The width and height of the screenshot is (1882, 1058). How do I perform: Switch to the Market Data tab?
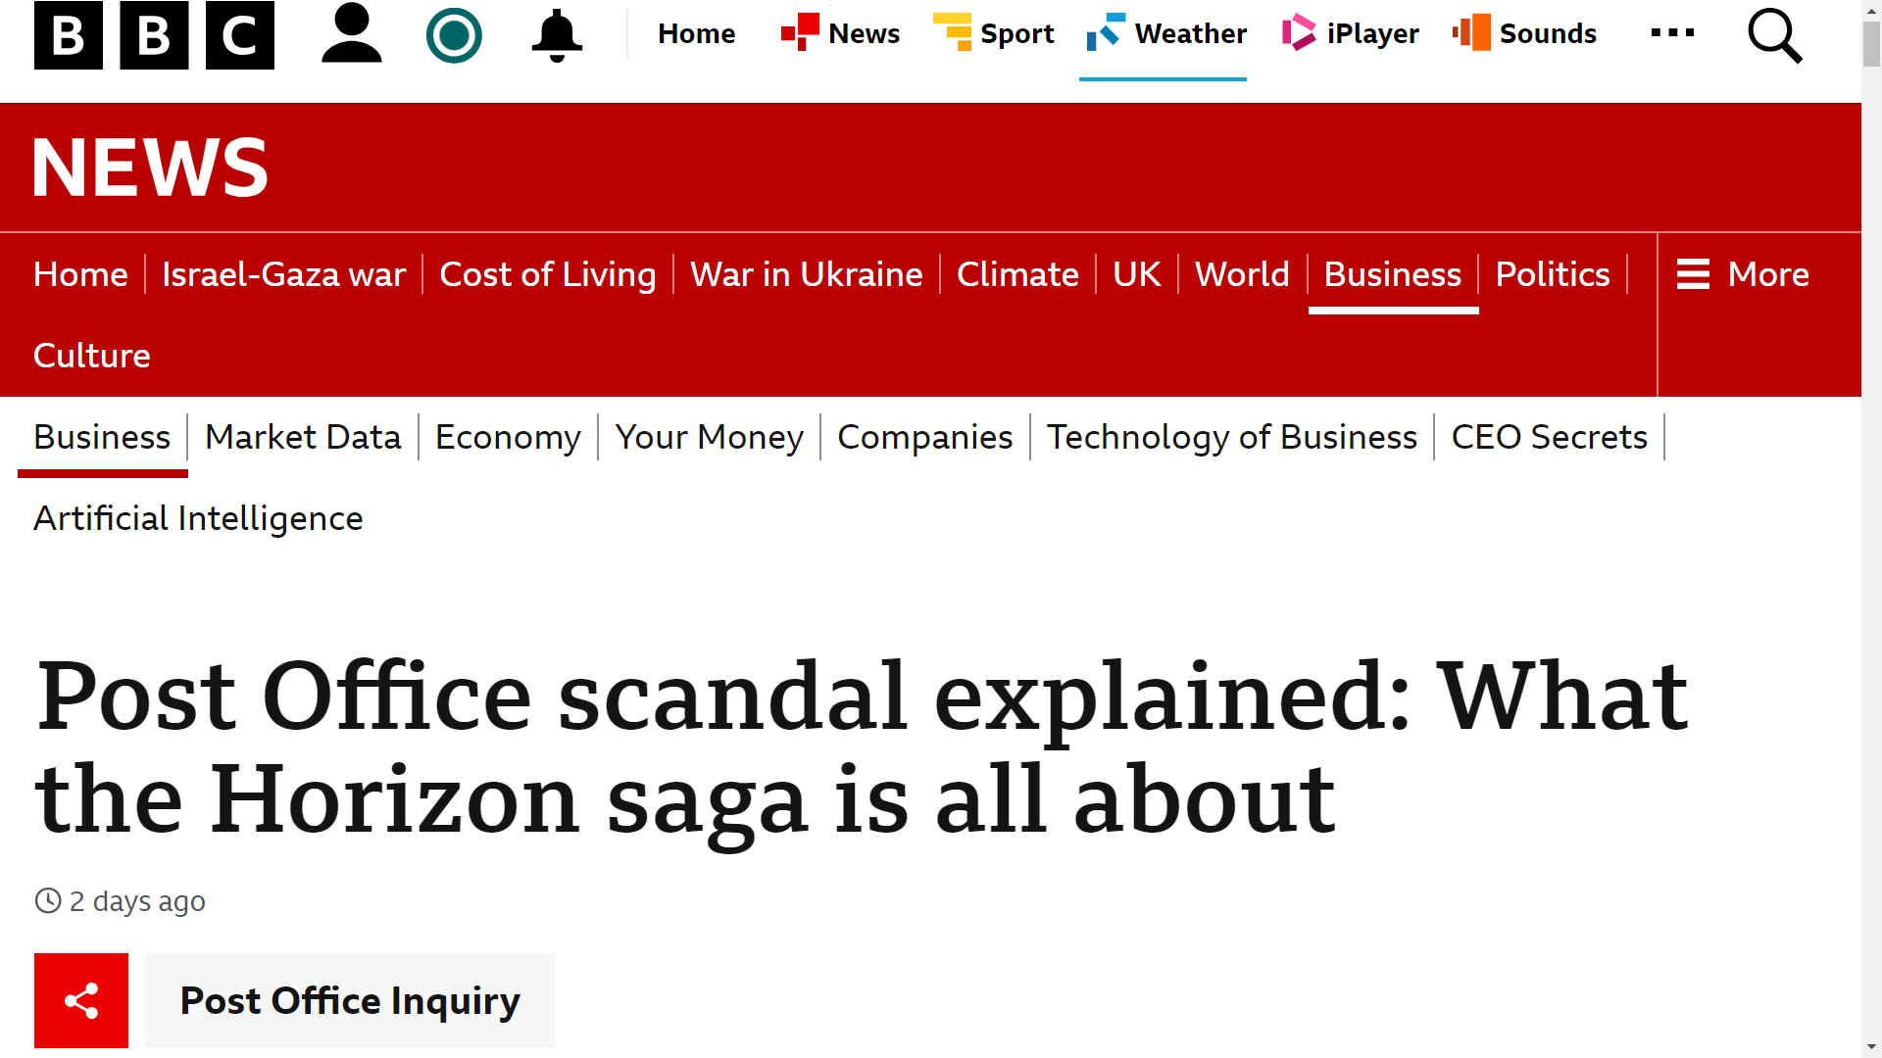click(x=303, y=437)
